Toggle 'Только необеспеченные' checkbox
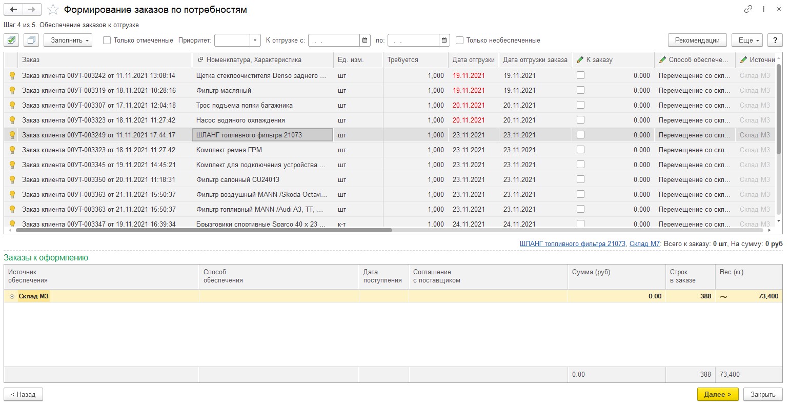This screenshot has width=790, height=406. (x=460, y=40)
